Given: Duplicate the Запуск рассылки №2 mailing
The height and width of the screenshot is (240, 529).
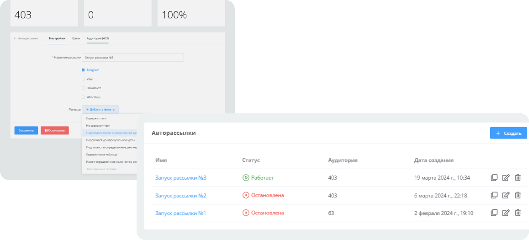Looking at the screenshot, I should 494,195.
